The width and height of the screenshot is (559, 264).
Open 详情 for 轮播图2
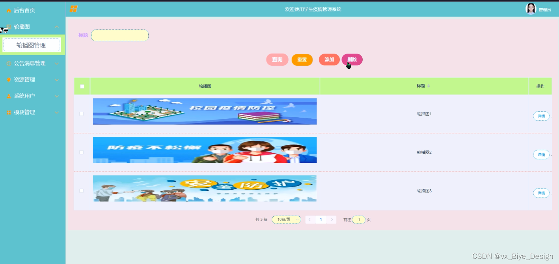point(541,155)
